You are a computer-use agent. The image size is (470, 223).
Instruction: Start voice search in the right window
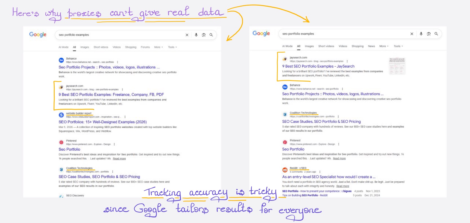pyautogui.click(x=421, y=34)
